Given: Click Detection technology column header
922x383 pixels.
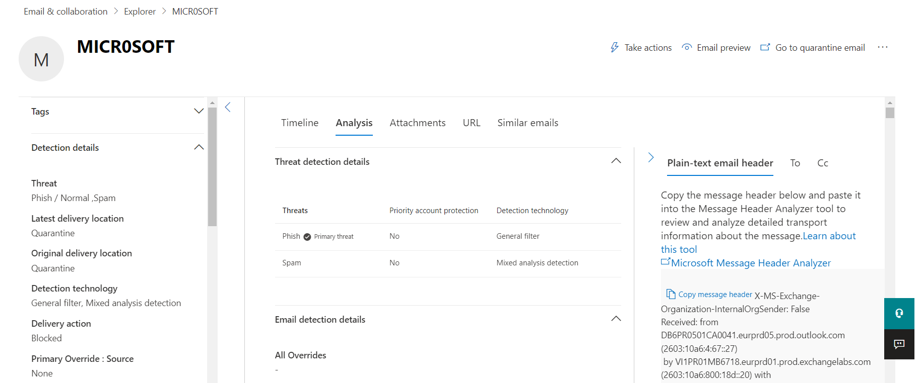Looking at the screenshot, I should pos(532,211).
